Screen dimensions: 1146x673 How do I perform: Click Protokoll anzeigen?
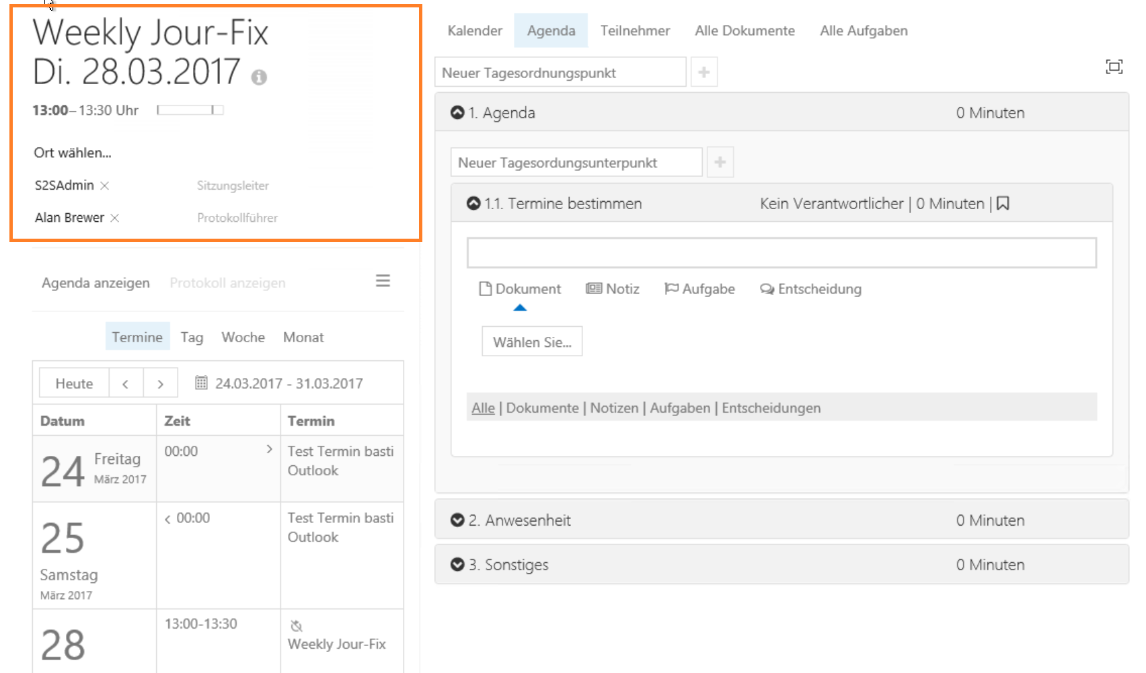click(x=227, y=283)
